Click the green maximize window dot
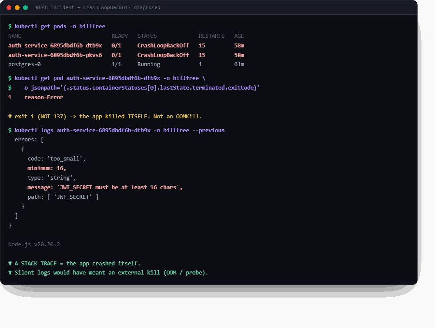435x328 pixels. tap(26, 7)
